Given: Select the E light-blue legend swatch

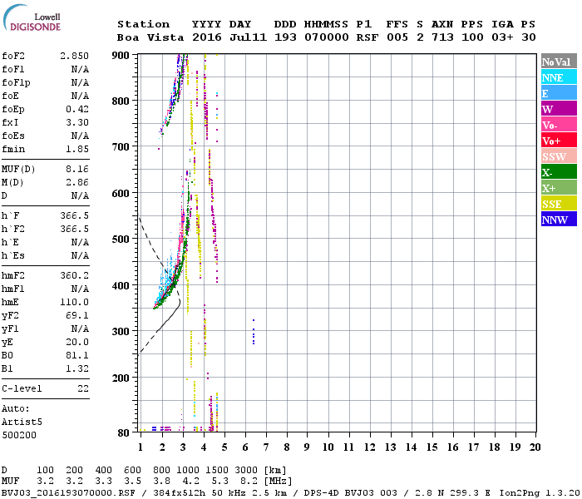Looking at the screenshot, I should coord(559,93).
